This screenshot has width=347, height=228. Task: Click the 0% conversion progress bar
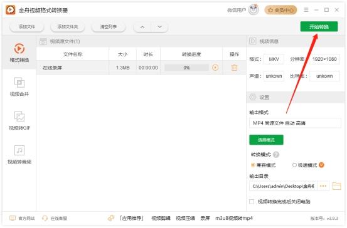(x=186, y=68)
